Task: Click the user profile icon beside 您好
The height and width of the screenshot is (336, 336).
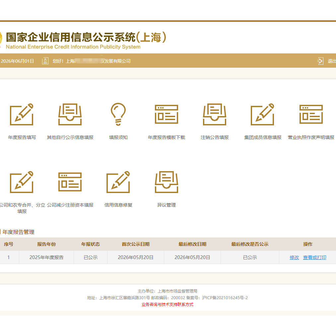Action: click(x=45, y=61)
